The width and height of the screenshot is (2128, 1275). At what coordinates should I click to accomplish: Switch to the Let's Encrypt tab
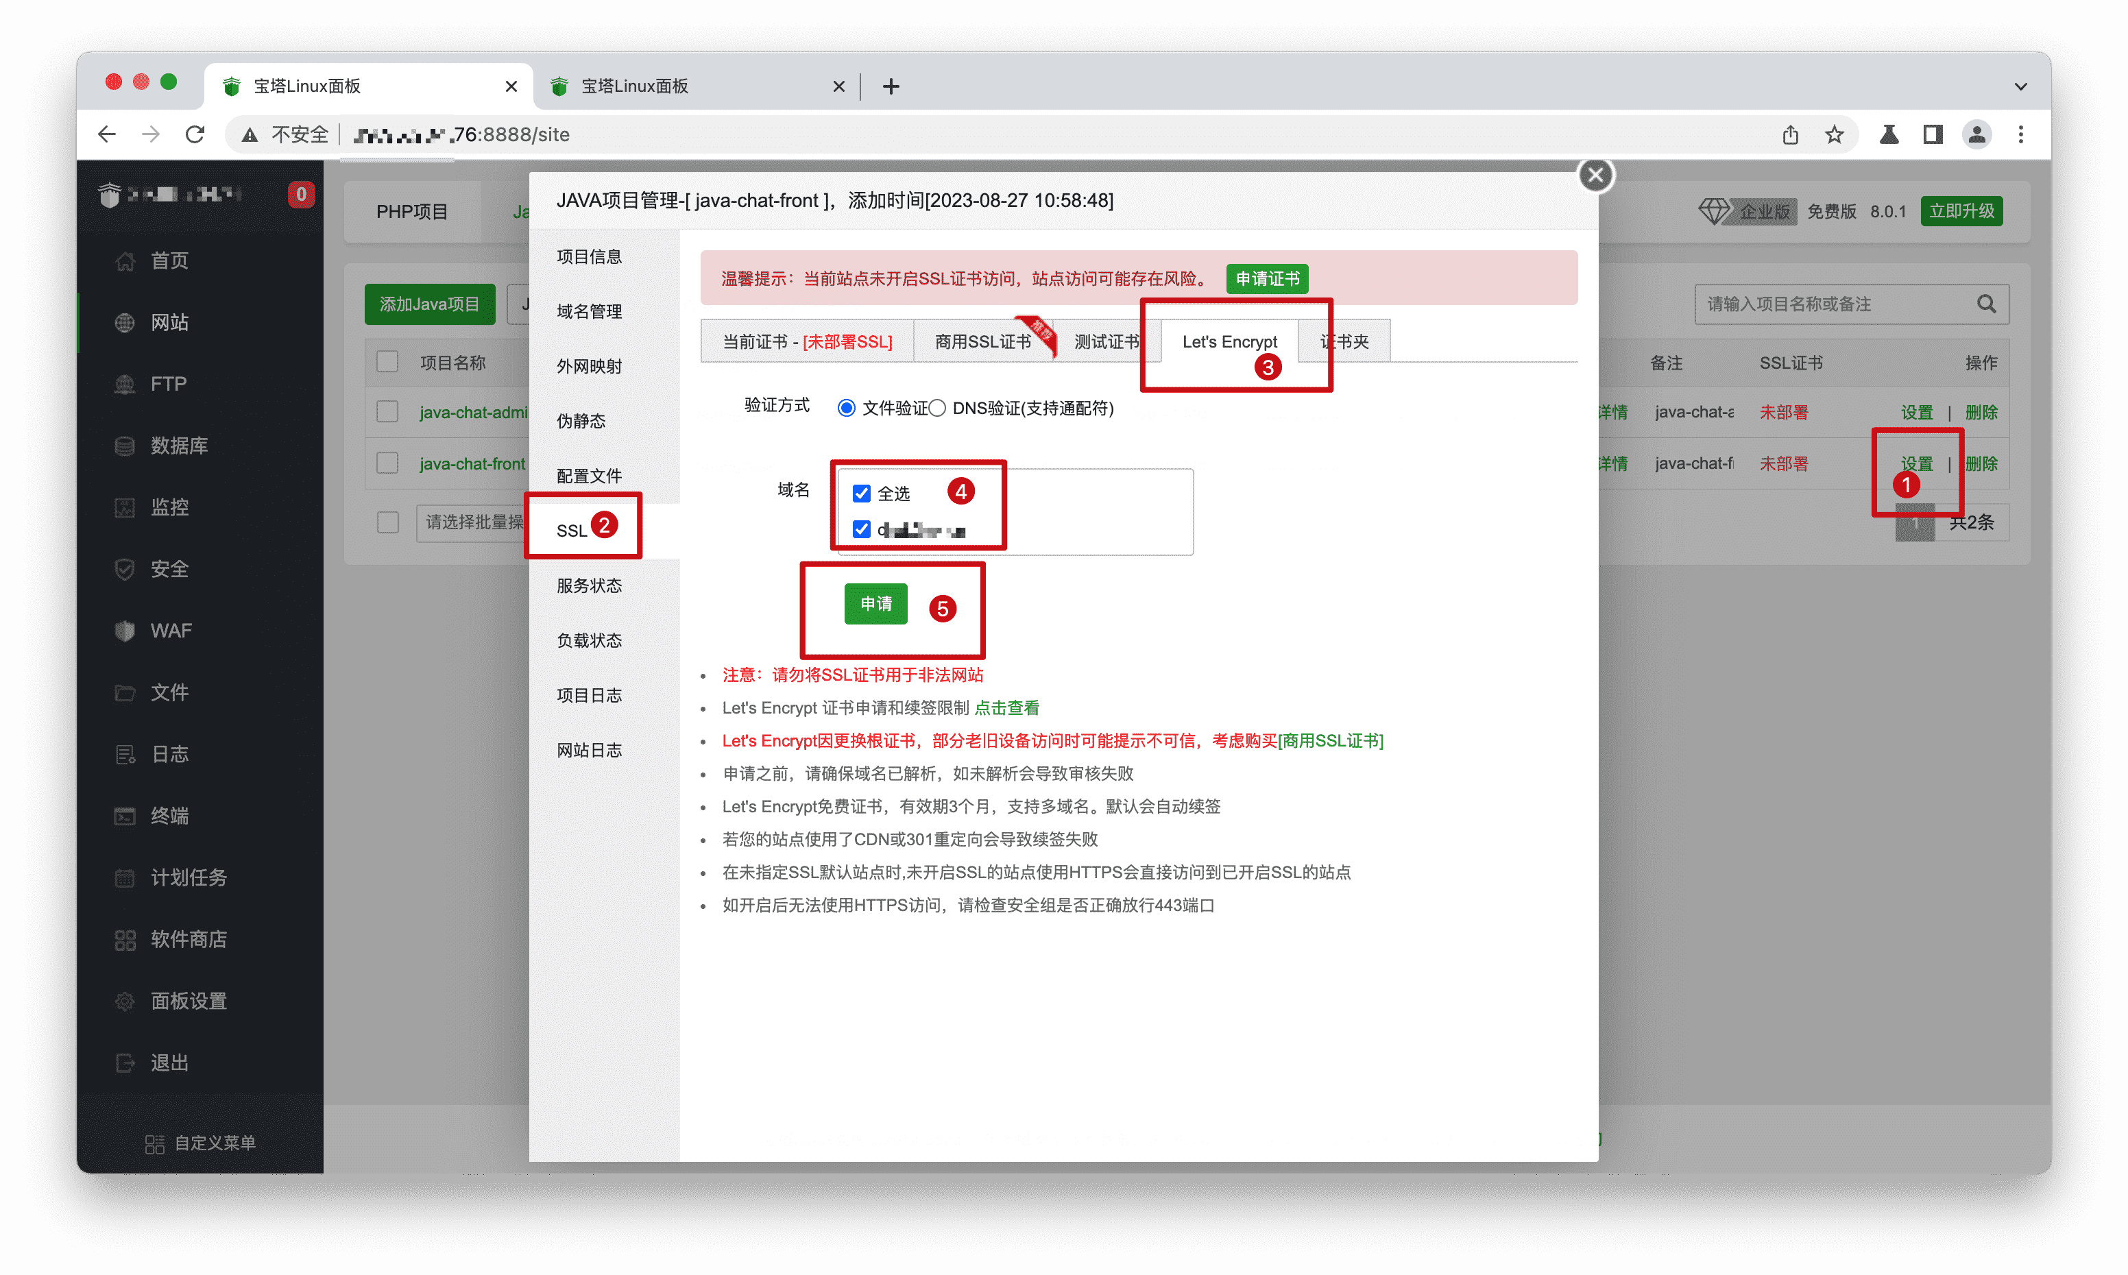tap(1229, 342)
